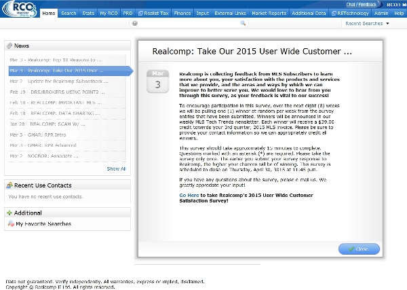Viewport: 407px width, 290px height.
Task: Click the green plus Additional icon
Action: 9,213
